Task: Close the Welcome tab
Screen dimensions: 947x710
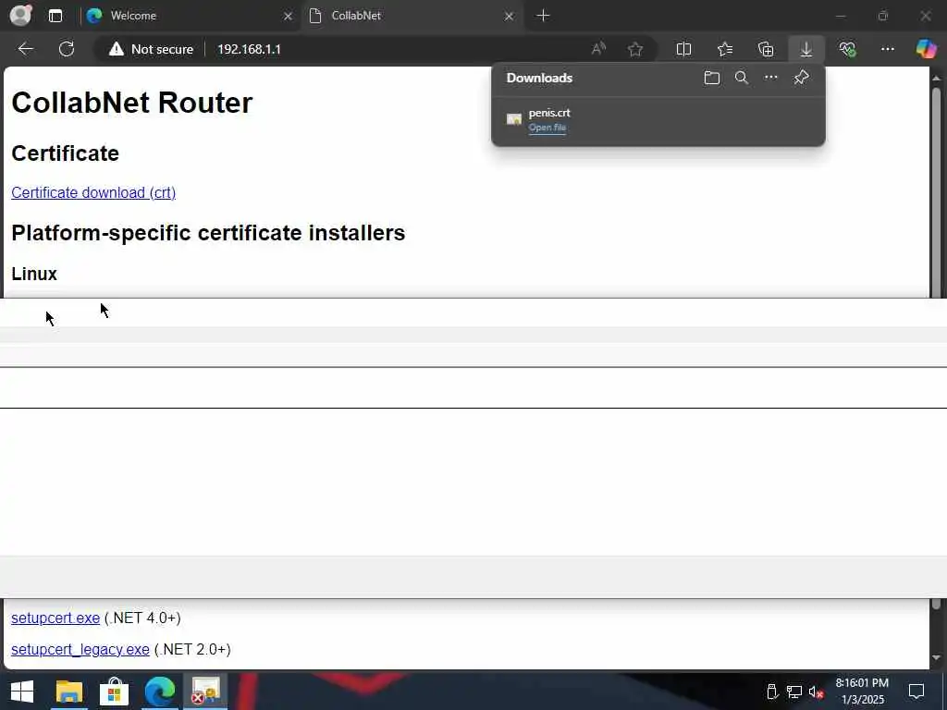Action: [x=289, y=17]
